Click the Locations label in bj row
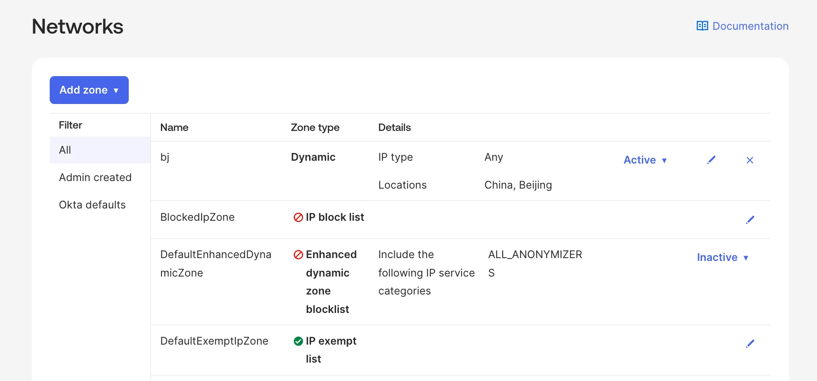The width and height of the screenshot is (817, 381). tap(402, 185)
